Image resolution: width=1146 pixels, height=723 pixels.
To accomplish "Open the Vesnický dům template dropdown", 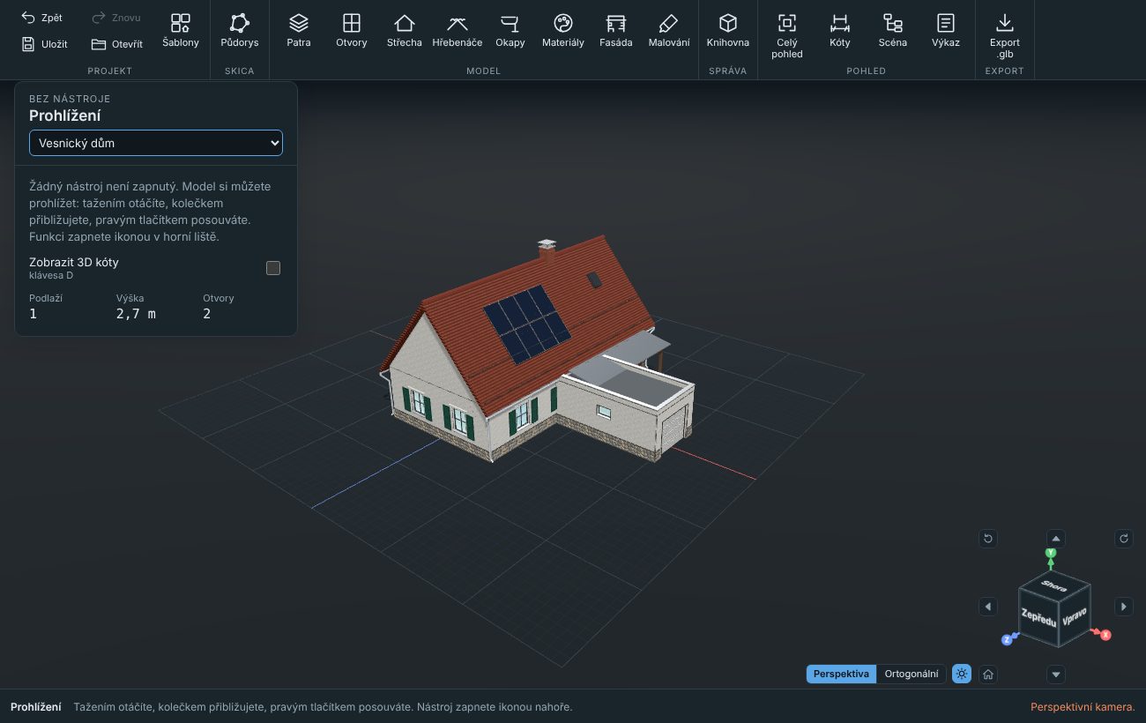I will click(x=156, y=143).
